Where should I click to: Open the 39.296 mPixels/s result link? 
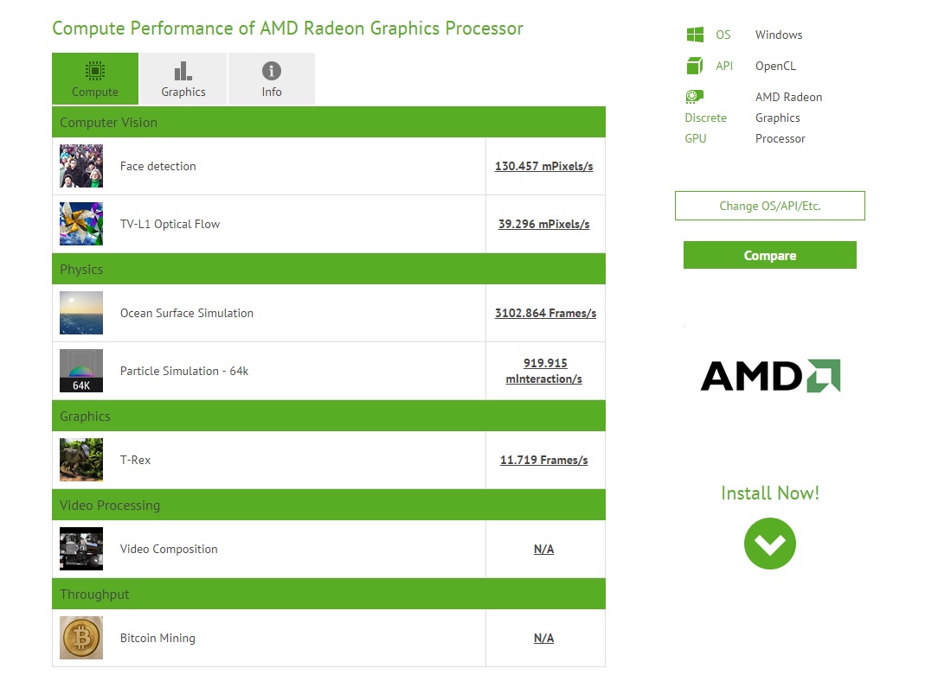(x=543, y=224)
